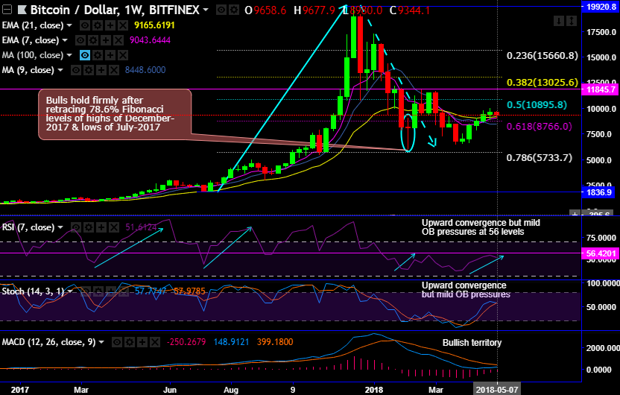Click the plus icon on the MACD row
Viewport: 620px width, 395px height.
[142, 342]
